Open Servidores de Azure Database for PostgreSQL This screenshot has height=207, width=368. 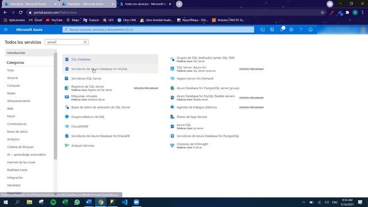click(x=208, y=136)
